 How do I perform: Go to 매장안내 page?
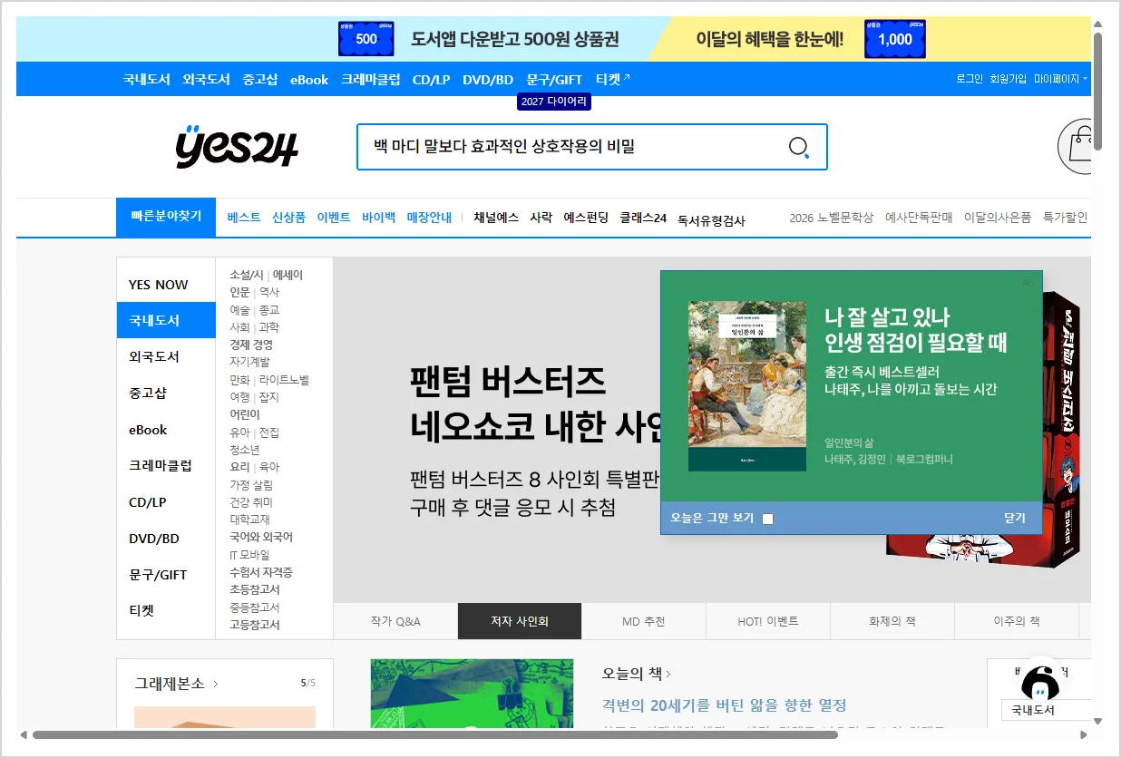coord(429,218)
